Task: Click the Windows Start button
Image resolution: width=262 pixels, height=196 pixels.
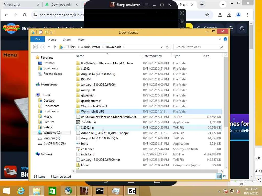Action: (6, 191)
